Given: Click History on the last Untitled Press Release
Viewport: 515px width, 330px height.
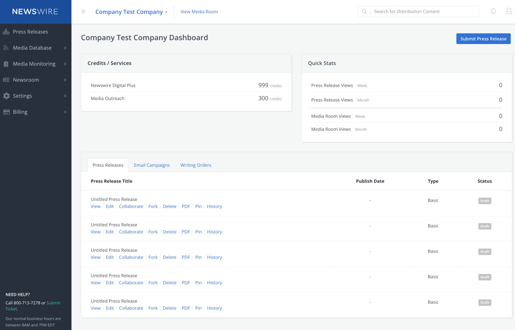Looking at the screenshot, I should tap(214, 308).
